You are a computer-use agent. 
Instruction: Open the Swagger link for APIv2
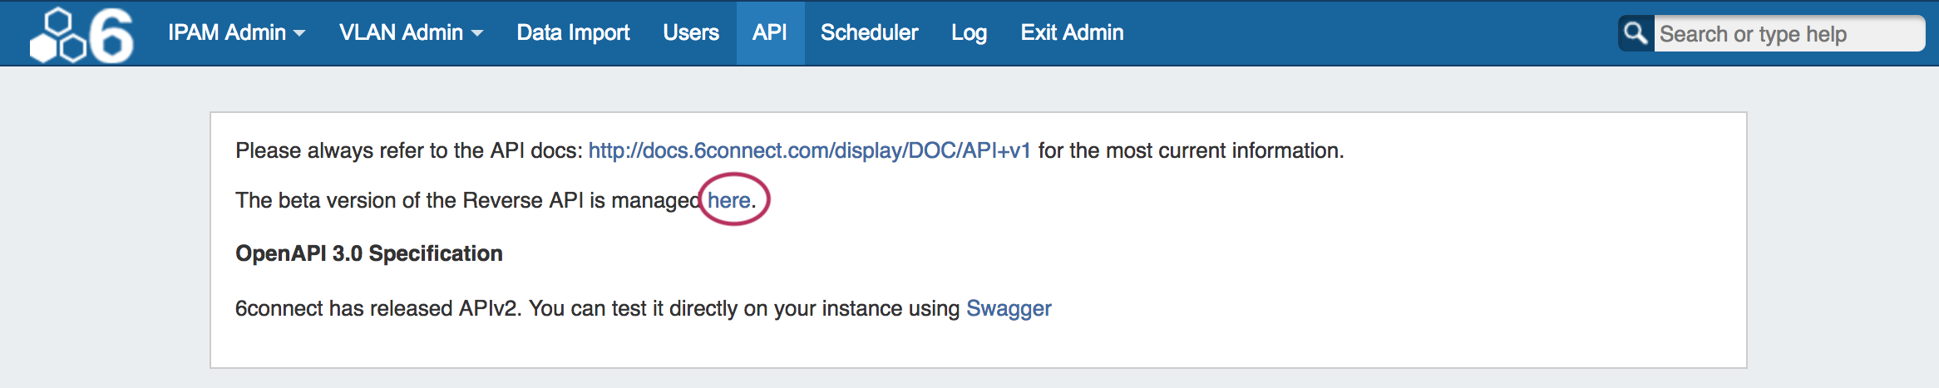pos(1009,308)
